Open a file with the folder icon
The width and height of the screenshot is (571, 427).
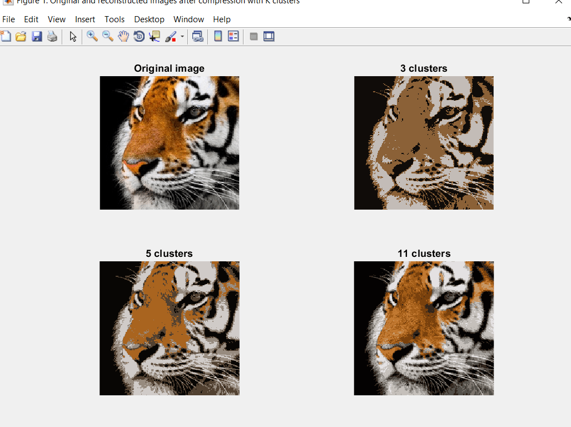point(21,37)
